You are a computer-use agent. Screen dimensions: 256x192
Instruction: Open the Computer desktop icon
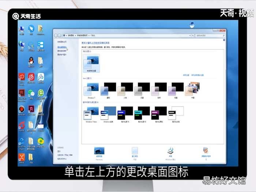22,30
